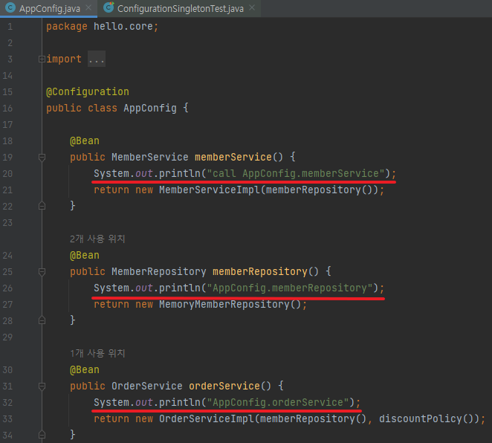Click the orderService() method name

point(224,386)
